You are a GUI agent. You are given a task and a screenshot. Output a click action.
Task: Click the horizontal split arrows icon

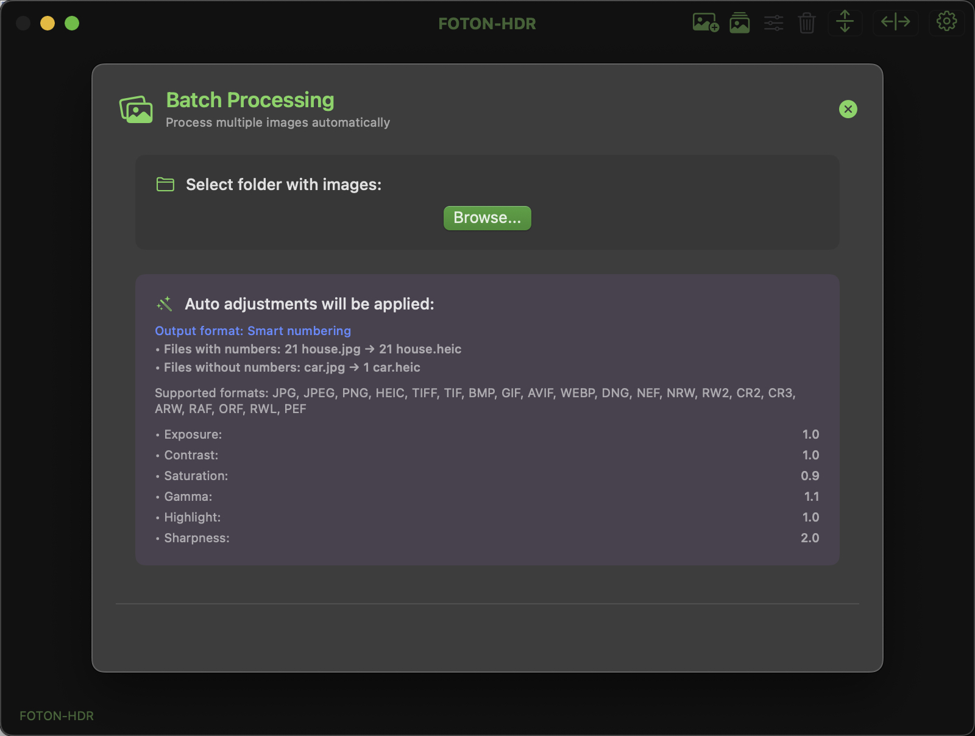coord(895,22)
